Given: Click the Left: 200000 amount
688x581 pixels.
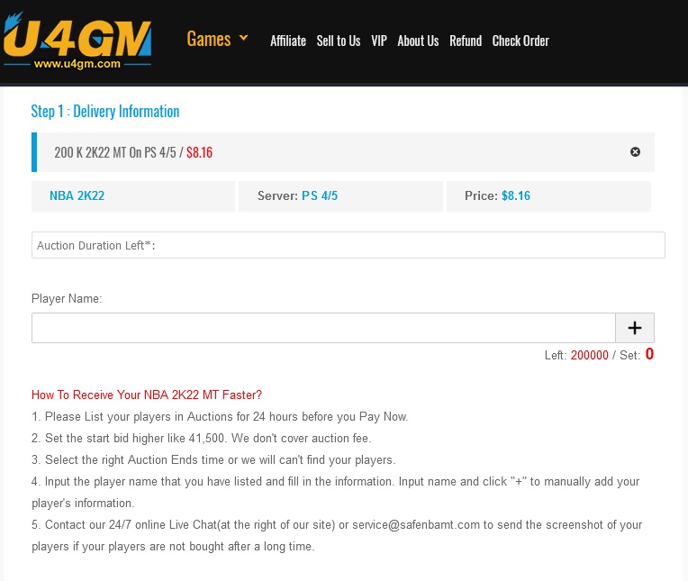Looking at the screenshot, I should point(589,355).
